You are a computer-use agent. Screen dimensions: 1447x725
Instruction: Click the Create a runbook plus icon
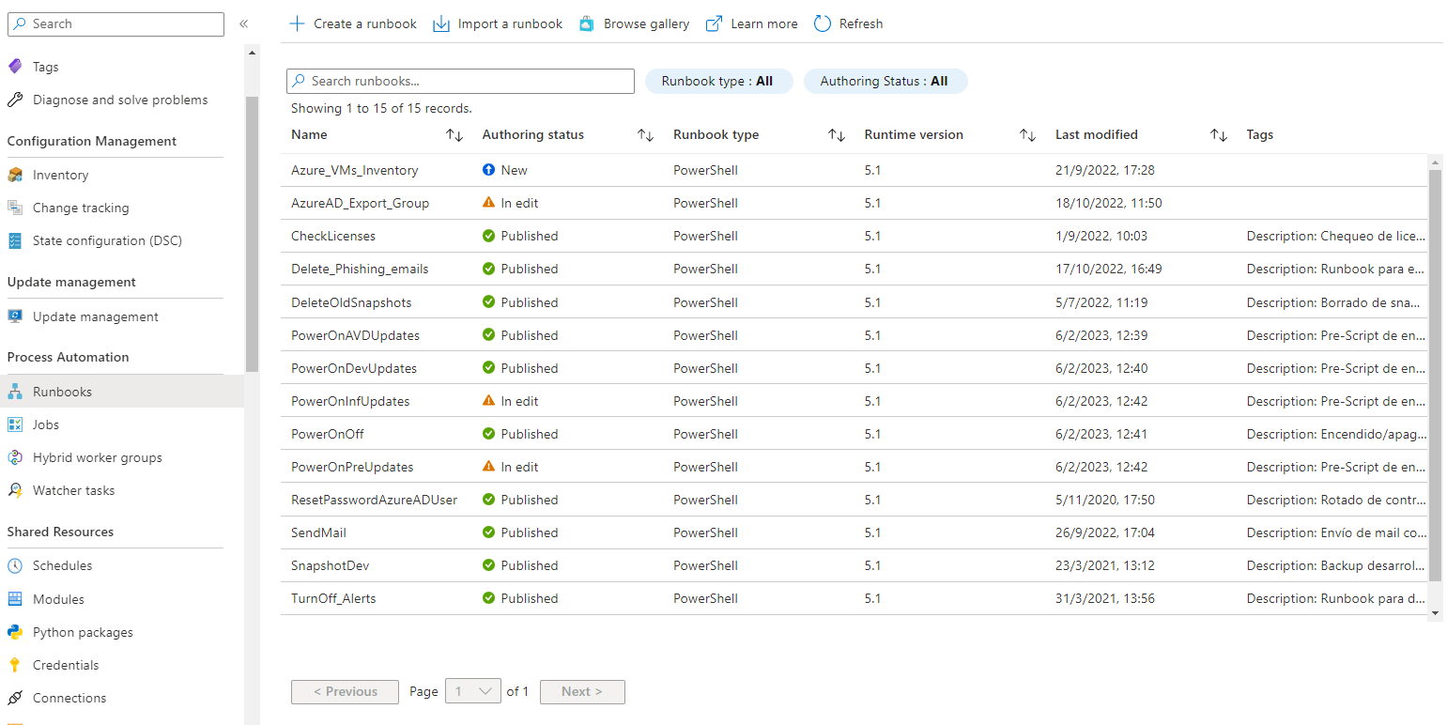[x=297, y=23]
